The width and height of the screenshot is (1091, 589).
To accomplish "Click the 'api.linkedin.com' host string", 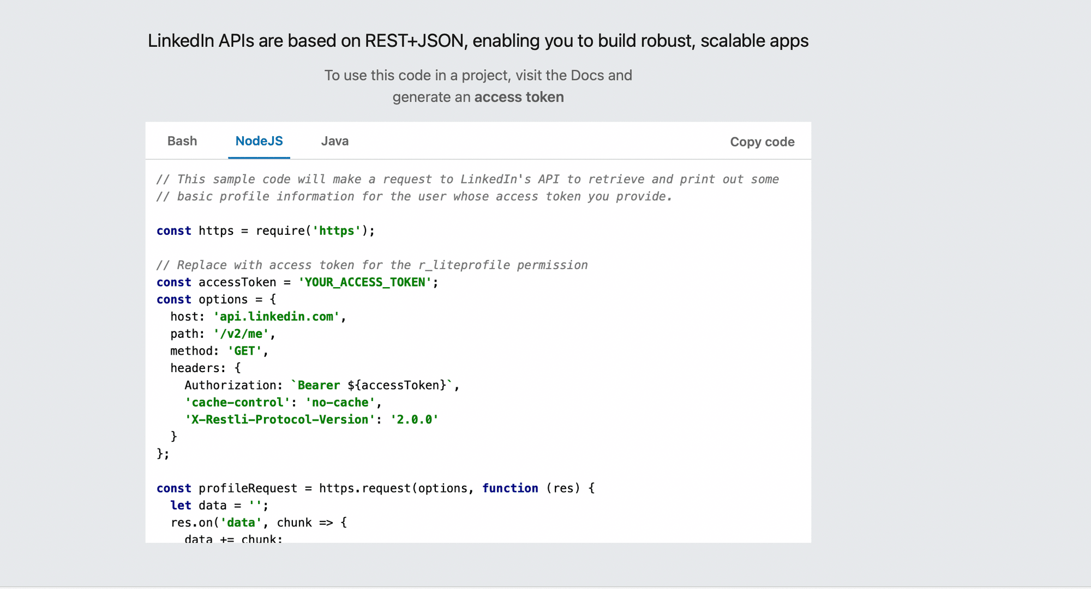I will (277, 317).
